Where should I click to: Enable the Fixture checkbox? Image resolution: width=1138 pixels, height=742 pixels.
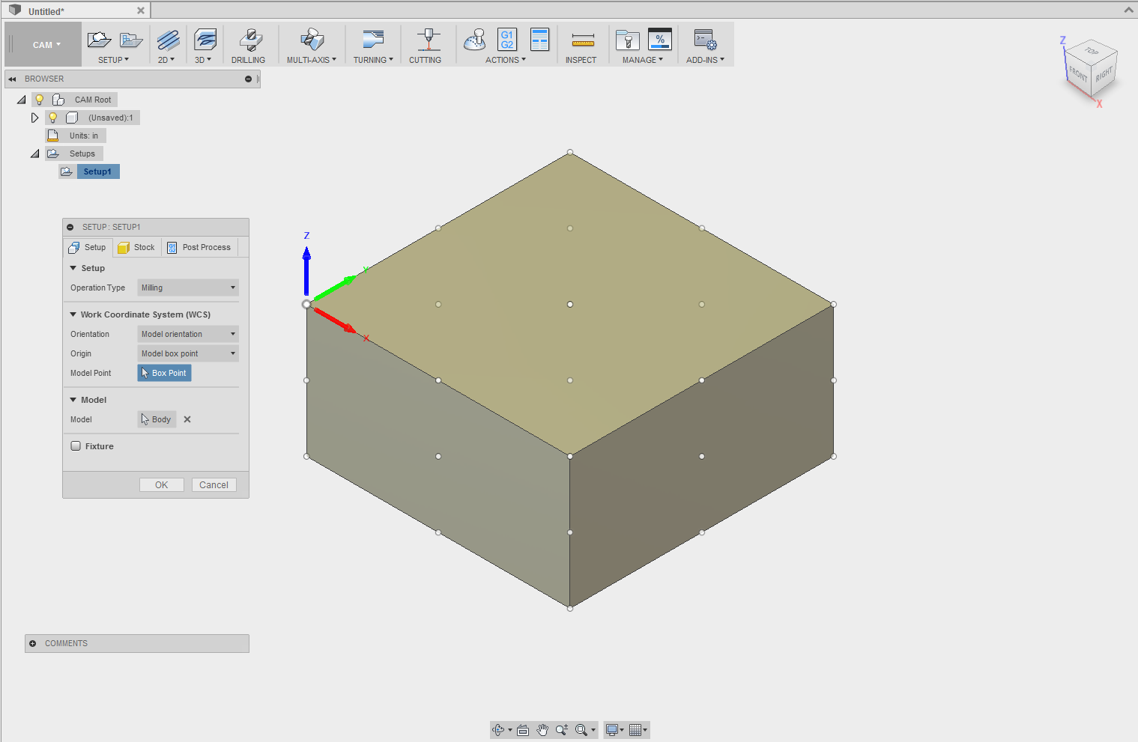76,445
